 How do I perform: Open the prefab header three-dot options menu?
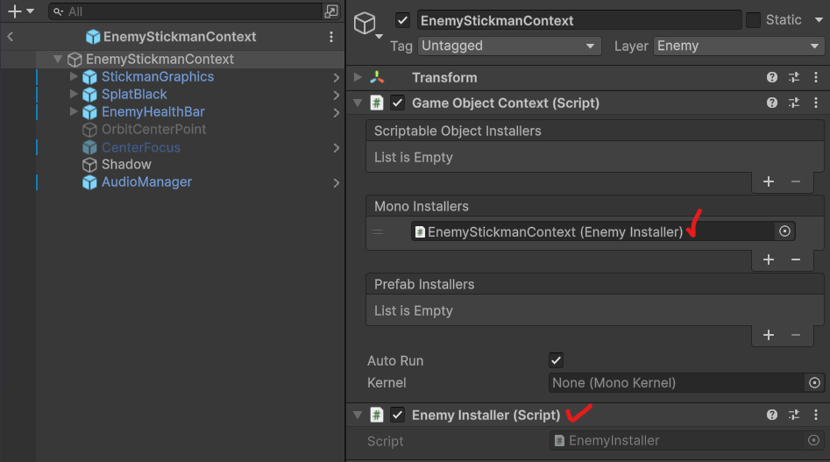331,37
